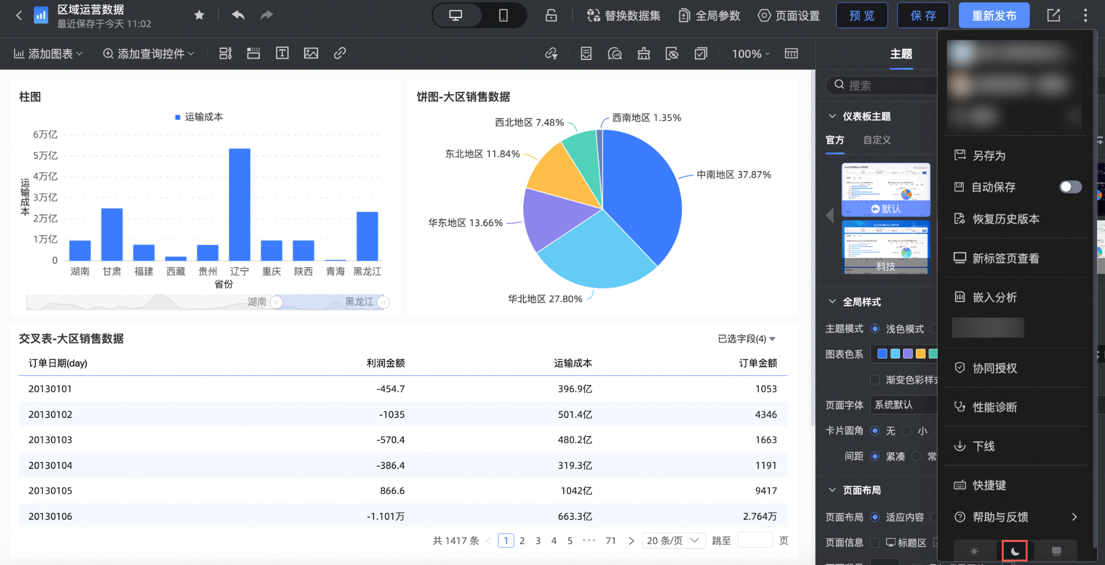The height and width of the screenshot is (565, 1105).
Task: Open the page font system default dropdown
Action: pos(903,405)
